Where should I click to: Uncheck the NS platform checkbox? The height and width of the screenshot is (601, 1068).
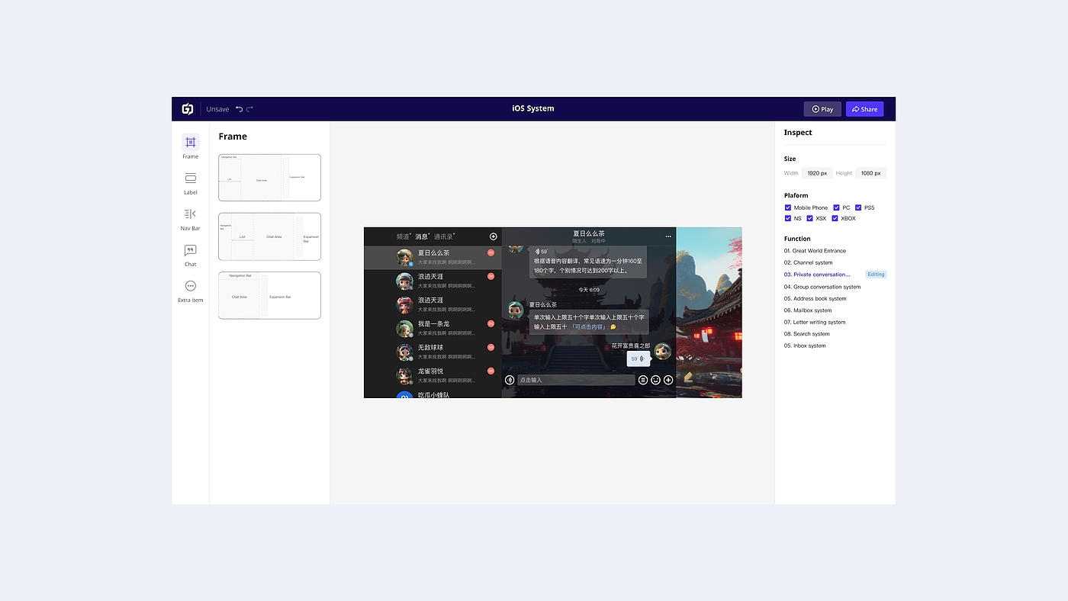tap(788, 218)
